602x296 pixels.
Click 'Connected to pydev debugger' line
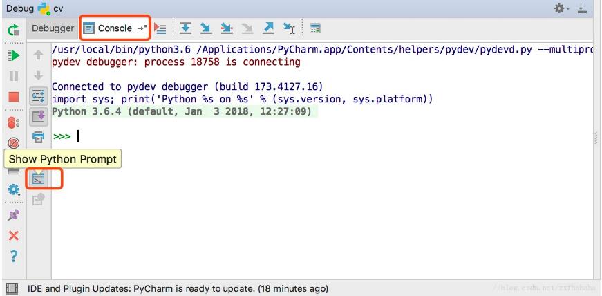click(x=187, y=86)
